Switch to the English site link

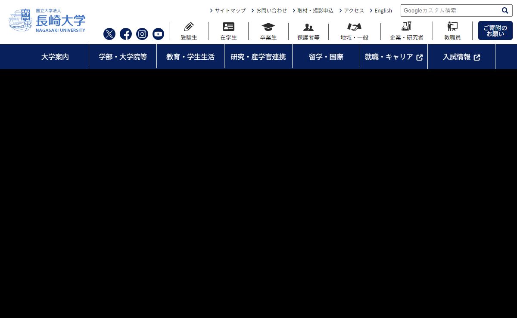click(383, 10)
